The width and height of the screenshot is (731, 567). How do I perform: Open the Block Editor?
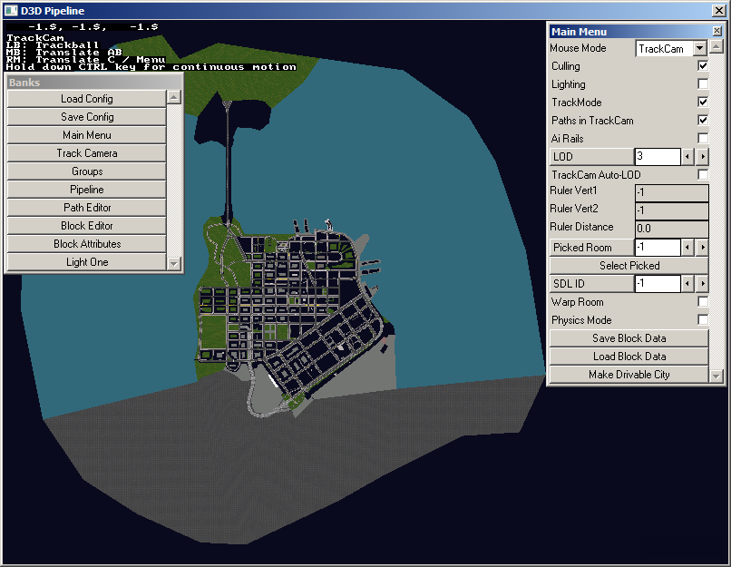pyautogui.click(x=87, y=226)
